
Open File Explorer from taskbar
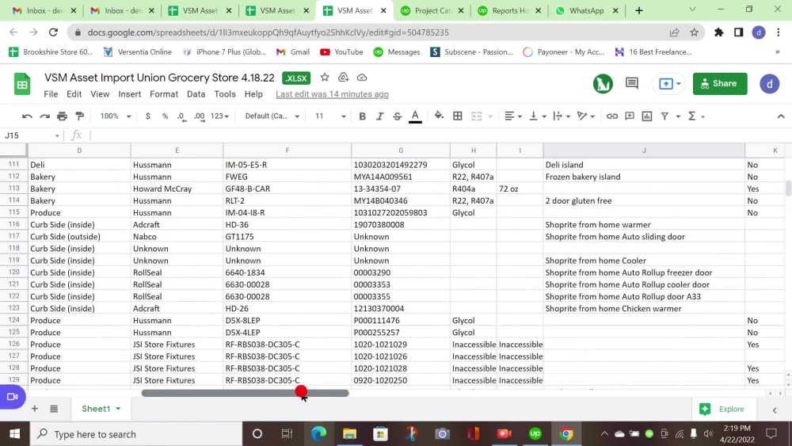point(349,434)
